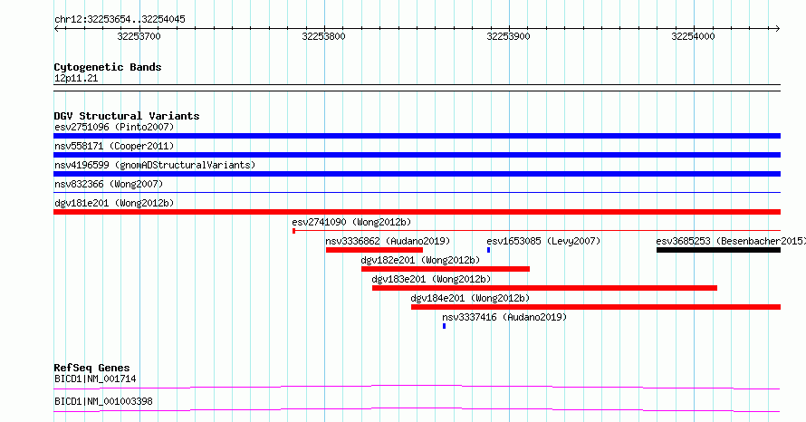Select the 12p11.21 band label
This screenshot has height=422, width=806.
[76, 78]
